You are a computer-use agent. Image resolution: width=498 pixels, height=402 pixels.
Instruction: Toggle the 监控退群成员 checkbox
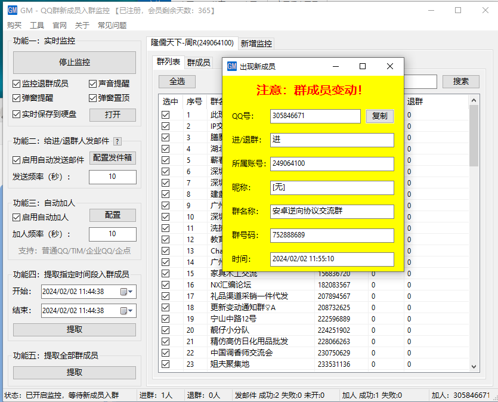(16, 84)
